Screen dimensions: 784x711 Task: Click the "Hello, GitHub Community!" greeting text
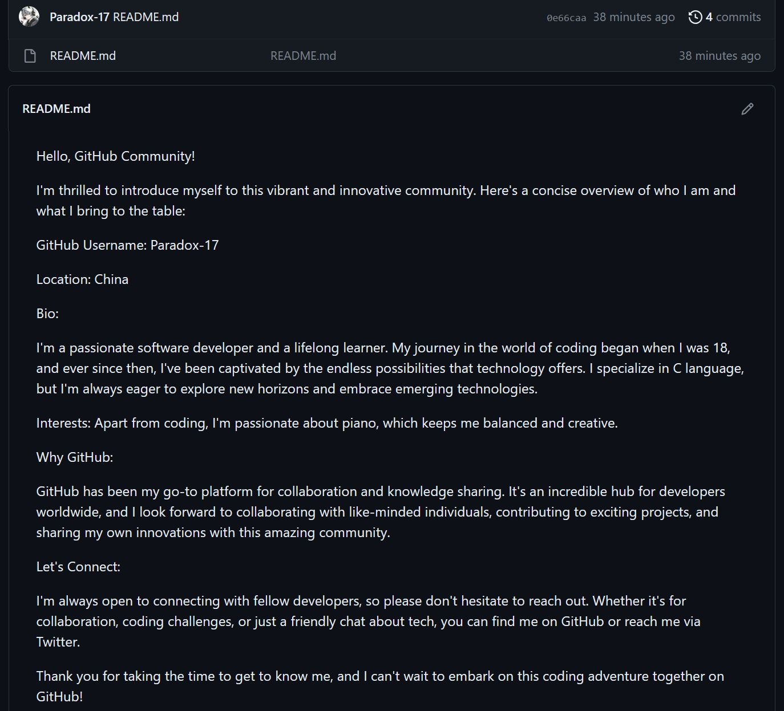[116, 156]
